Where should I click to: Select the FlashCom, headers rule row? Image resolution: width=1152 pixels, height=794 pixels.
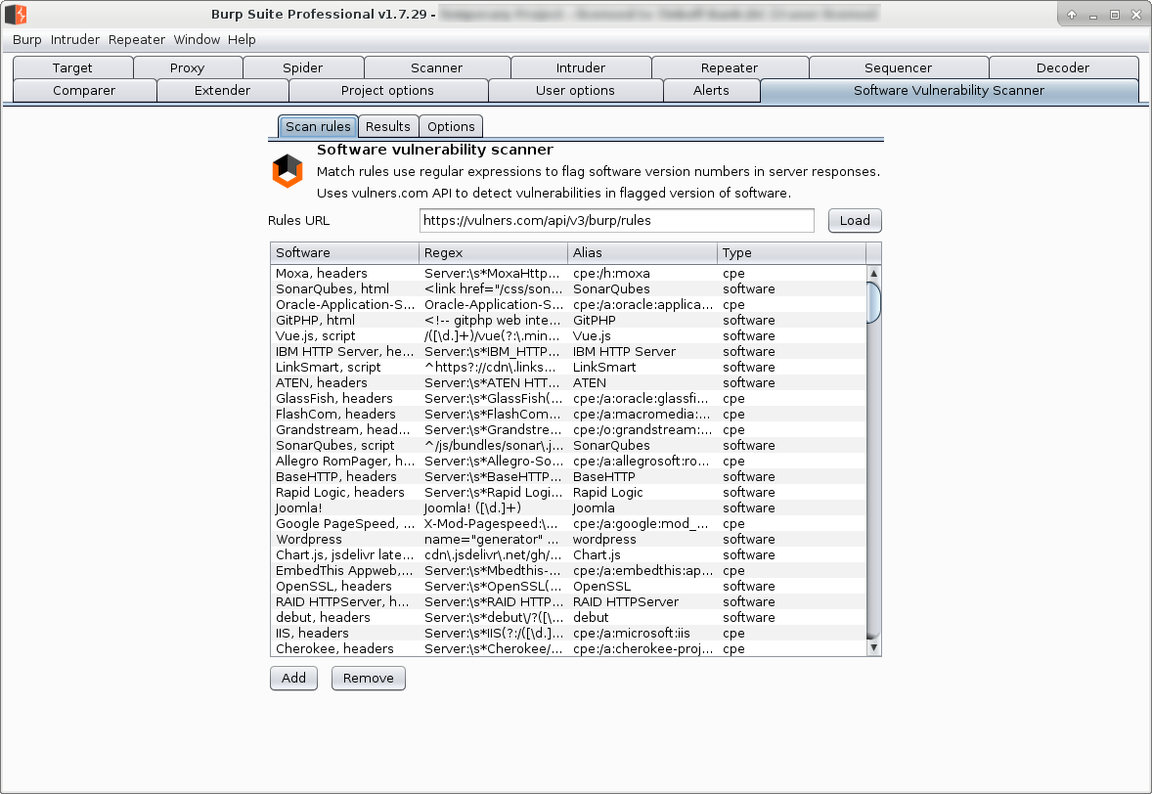point(568,415)
